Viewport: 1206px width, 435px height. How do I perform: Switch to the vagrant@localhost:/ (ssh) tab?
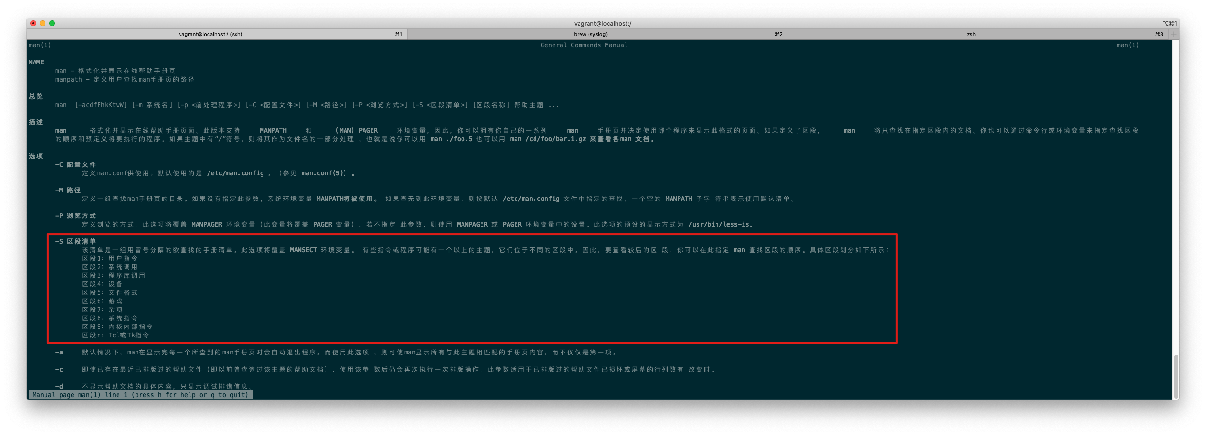(x=217, y=34)
